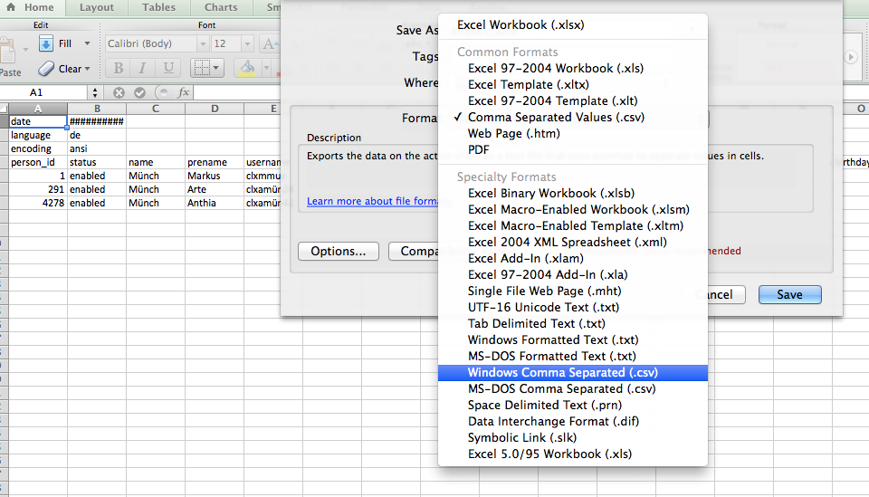Image resolution: width=869 pixels, height=497 pixels.
Task: Toggle Italic formatting
Action: pos(141,69)
